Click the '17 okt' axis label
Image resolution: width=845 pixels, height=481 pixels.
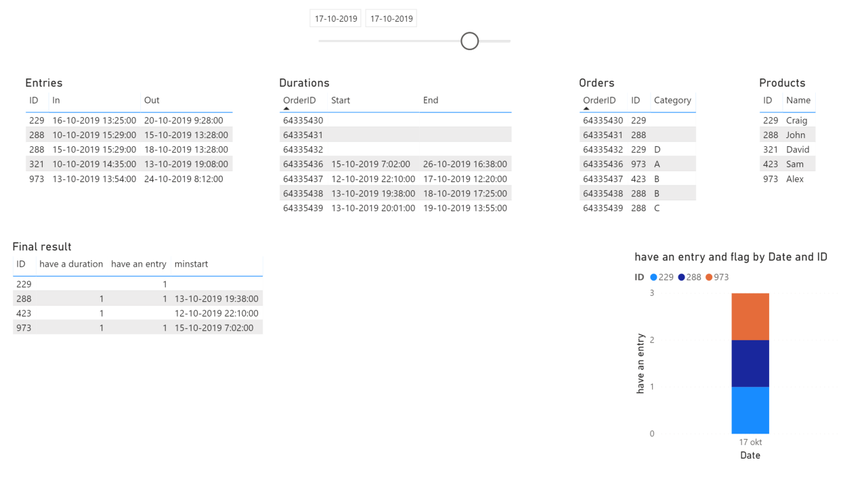coord(750,442)
